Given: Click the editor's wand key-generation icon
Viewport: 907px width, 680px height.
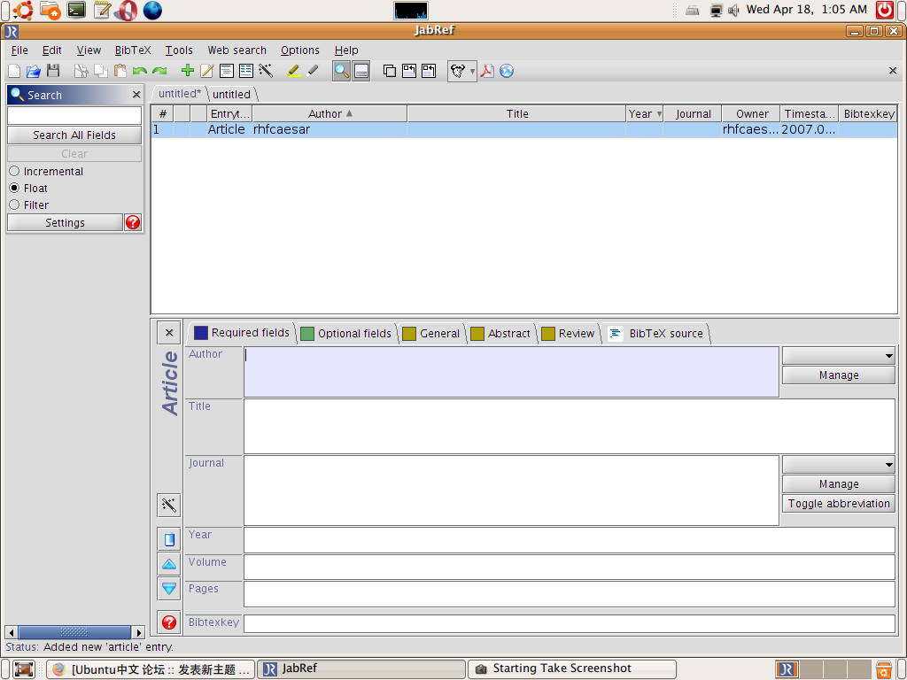Looking at the screenshot, I should pyautogui.click(x=169, y=506).
